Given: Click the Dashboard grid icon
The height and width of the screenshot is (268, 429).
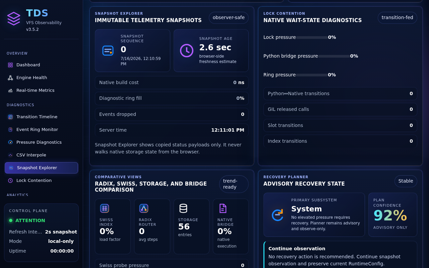Looking at the screenshot, I should click(10, 65).
